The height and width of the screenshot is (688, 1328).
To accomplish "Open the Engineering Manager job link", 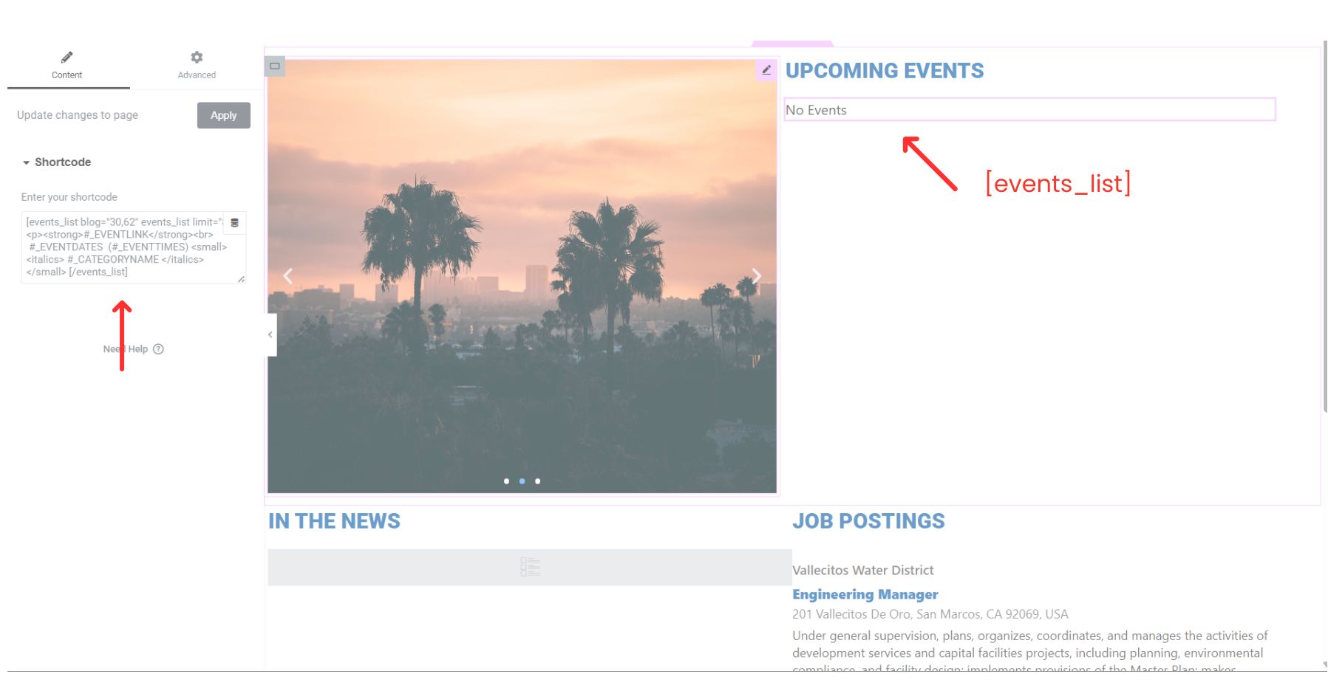I will 865,594.
